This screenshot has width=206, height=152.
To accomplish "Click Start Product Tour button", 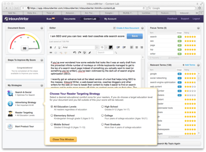I will click(x=25, y=127).
